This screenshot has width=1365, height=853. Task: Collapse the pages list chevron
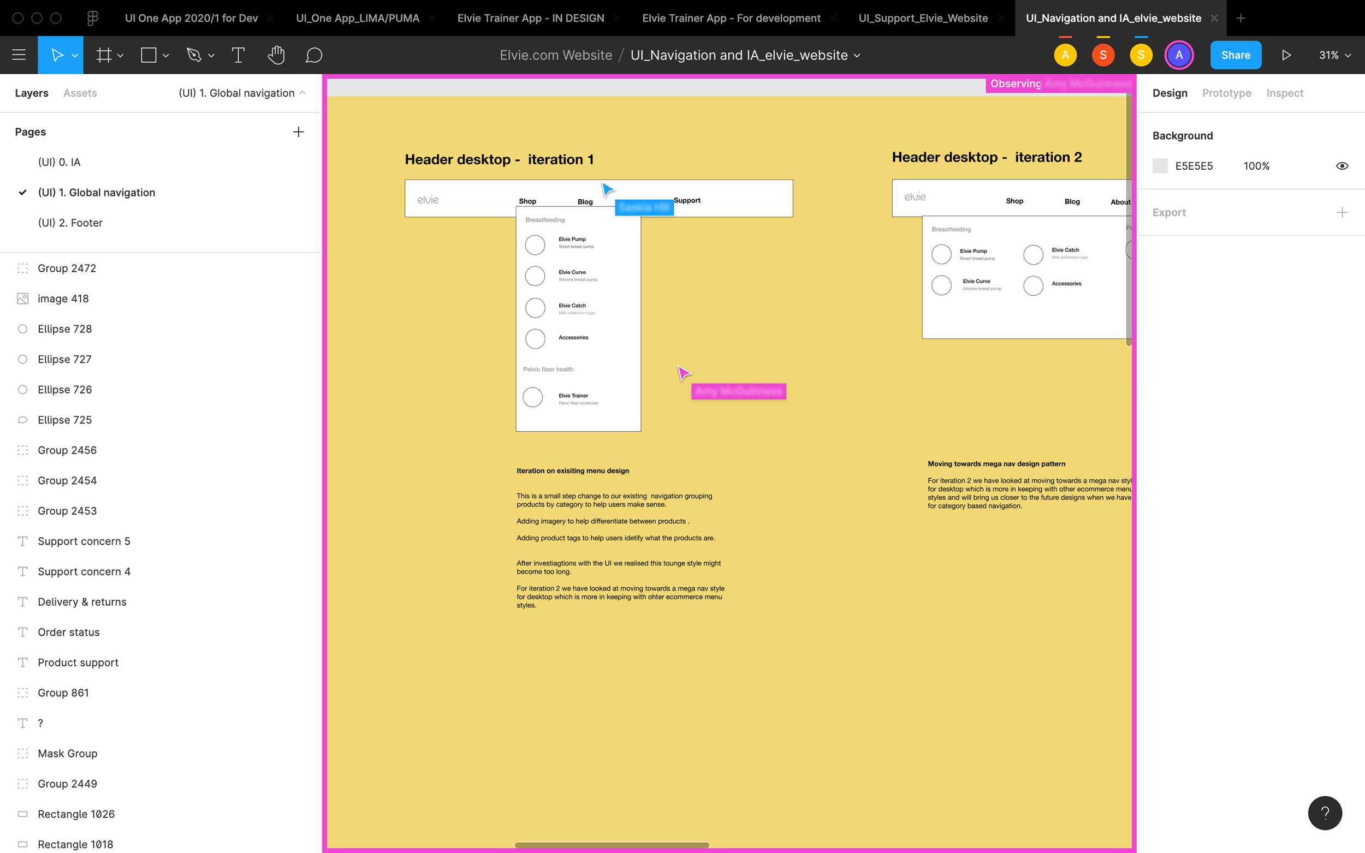click(x=302, y=93)
